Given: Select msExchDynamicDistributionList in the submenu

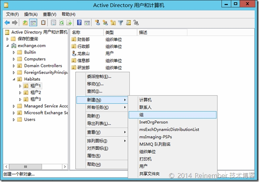Looking at the screenshot, I should pyautogui.click(x=173, y=129).
